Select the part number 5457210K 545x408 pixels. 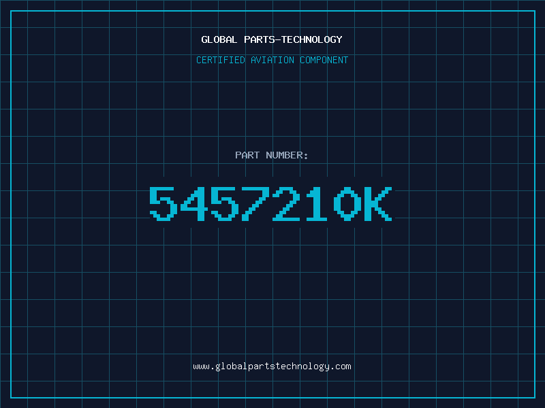(x=270, y=203)
